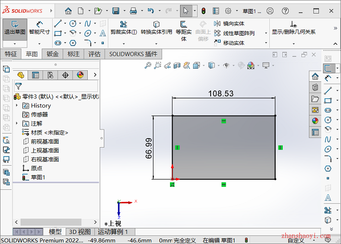Image resolution: width=341 pixels, height=244 pixels.
Task: Click Display/Delete Relations (显示/删除几何关系)
Action: tap(293, 28)
